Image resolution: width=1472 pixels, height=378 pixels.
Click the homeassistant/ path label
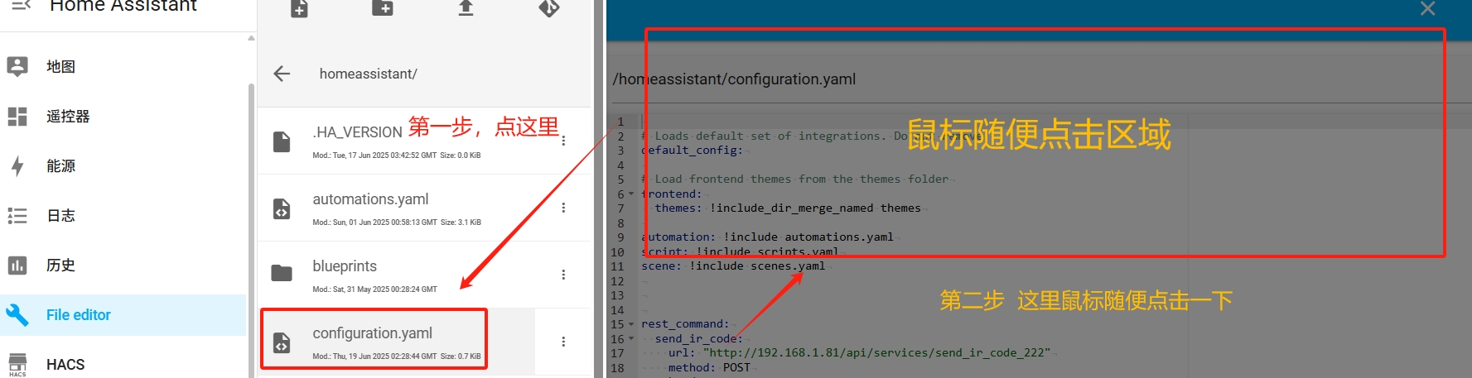(x=368, y=74)
